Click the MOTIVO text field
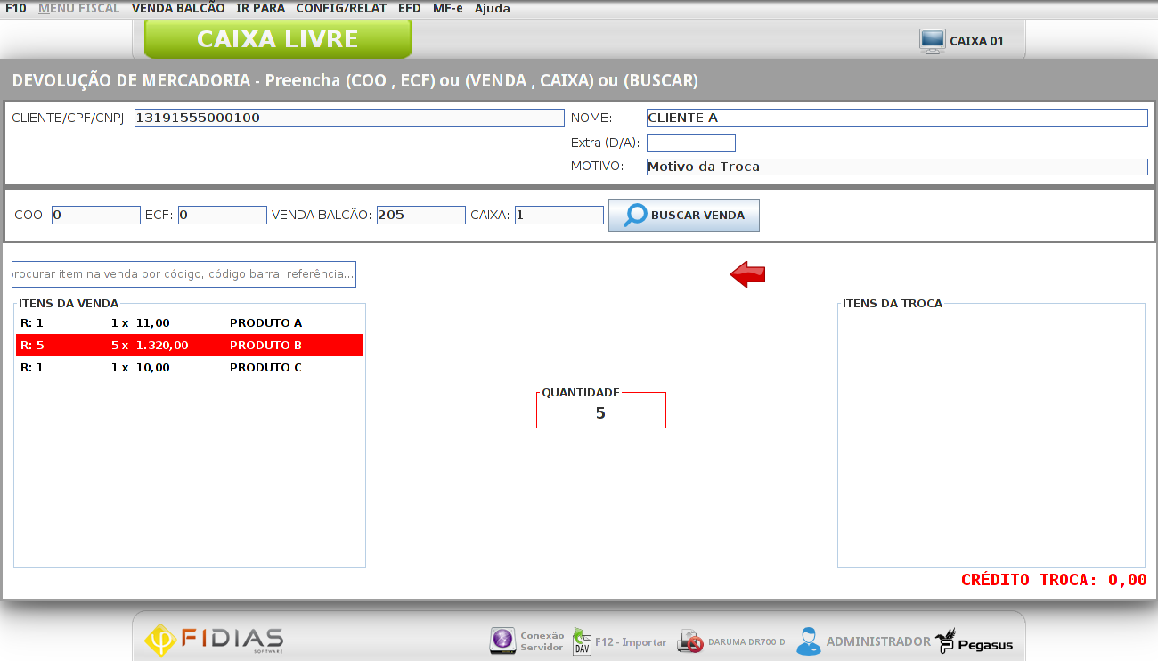1158x661 pixels. pos(896,167)
